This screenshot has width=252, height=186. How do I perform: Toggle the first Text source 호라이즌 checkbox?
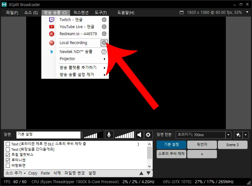(x=8, y=144)
